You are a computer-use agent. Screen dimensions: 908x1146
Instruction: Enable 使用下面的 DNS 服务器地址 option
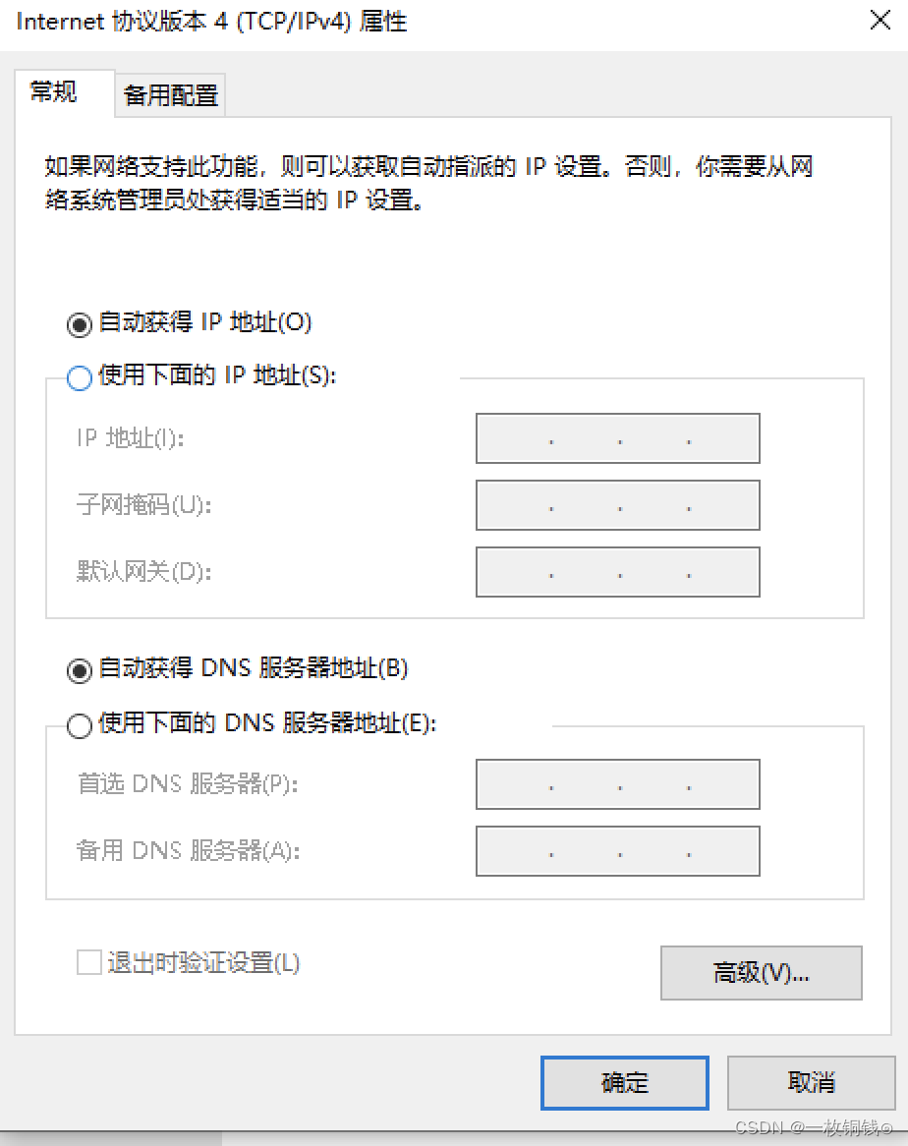click(80, 722)
